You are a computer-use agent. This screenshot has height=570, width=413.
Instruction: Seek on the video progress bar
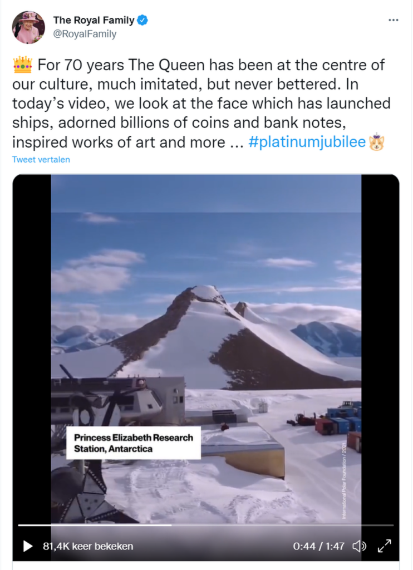206,525
